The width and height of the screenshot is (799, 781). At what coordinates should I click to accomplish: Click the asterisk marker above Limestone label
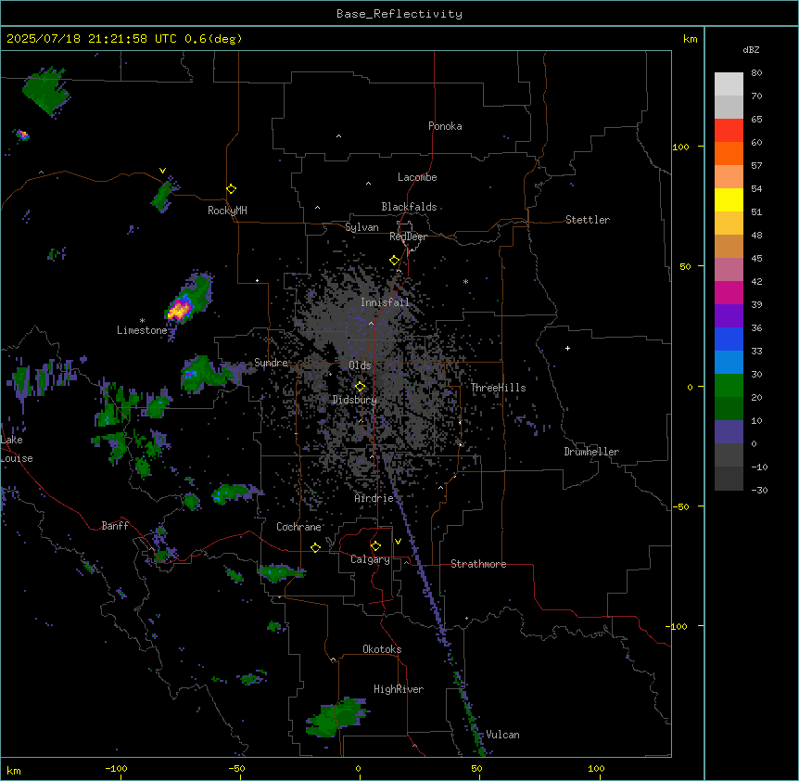142,321
